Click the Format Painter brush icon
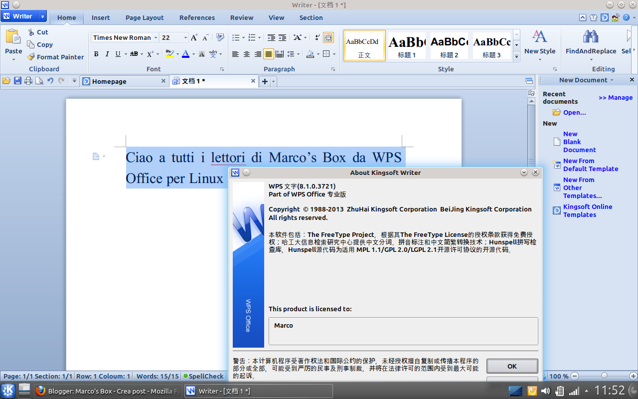Screen dimensions: 638x399 pos(31,57)
